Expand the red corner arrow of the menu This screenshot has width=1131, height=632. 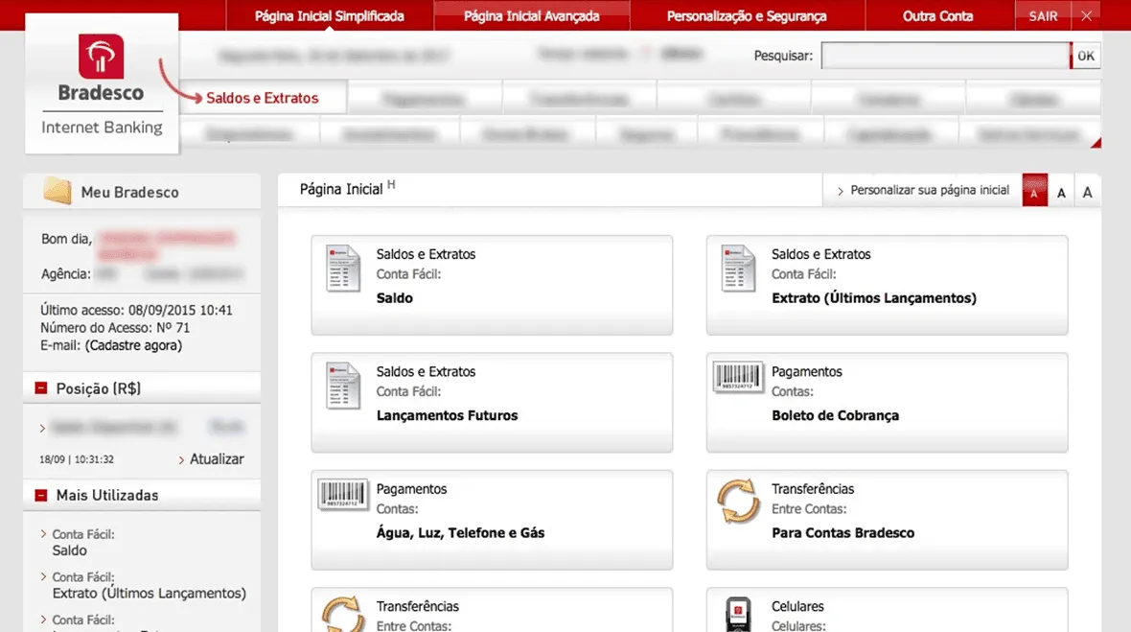pyautogui.click(x=1096, y=143)
